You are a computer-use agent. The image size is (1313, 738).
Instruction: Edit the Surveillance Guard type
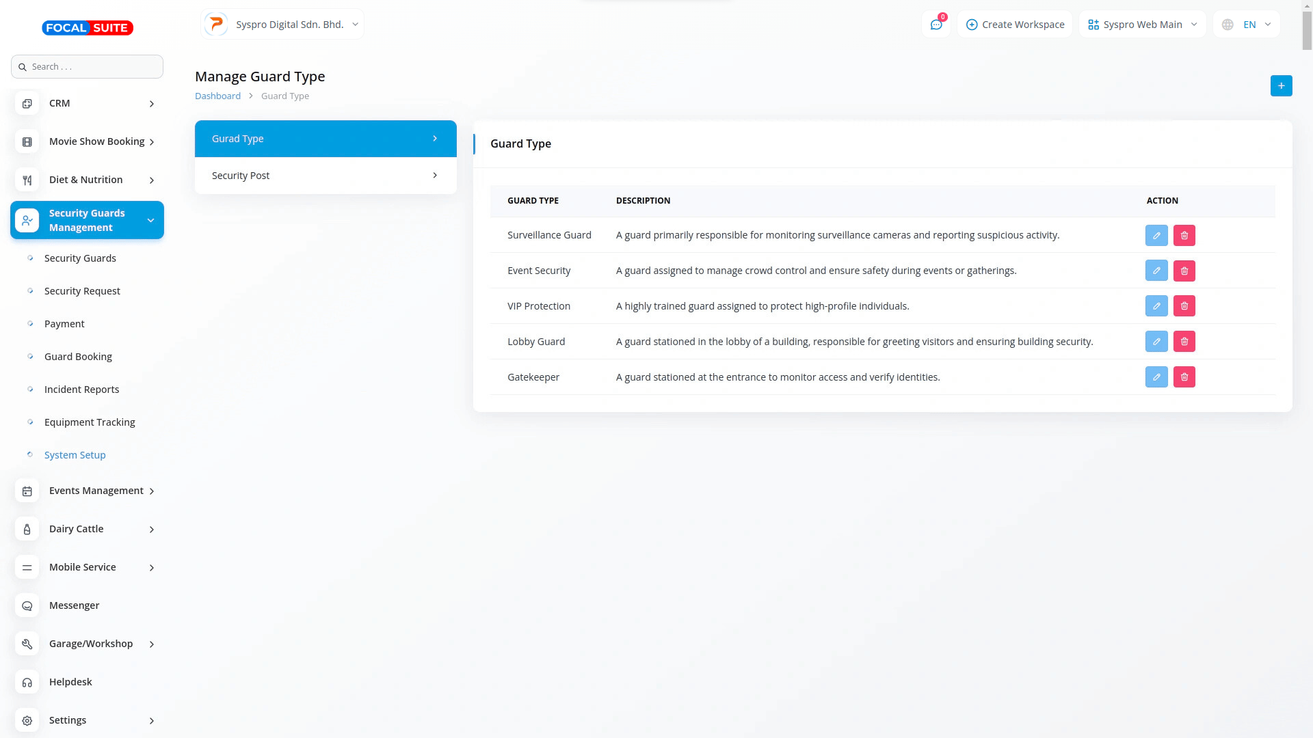click(x=1156, y=235)
